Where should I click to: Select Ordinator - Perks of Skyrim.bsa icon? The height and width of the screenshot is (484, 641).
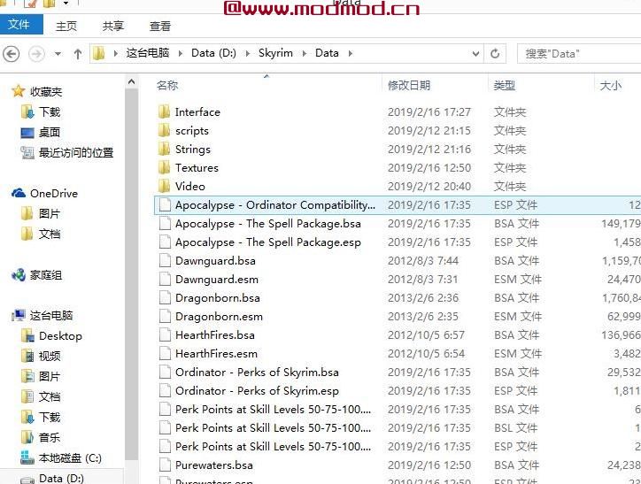165,373
